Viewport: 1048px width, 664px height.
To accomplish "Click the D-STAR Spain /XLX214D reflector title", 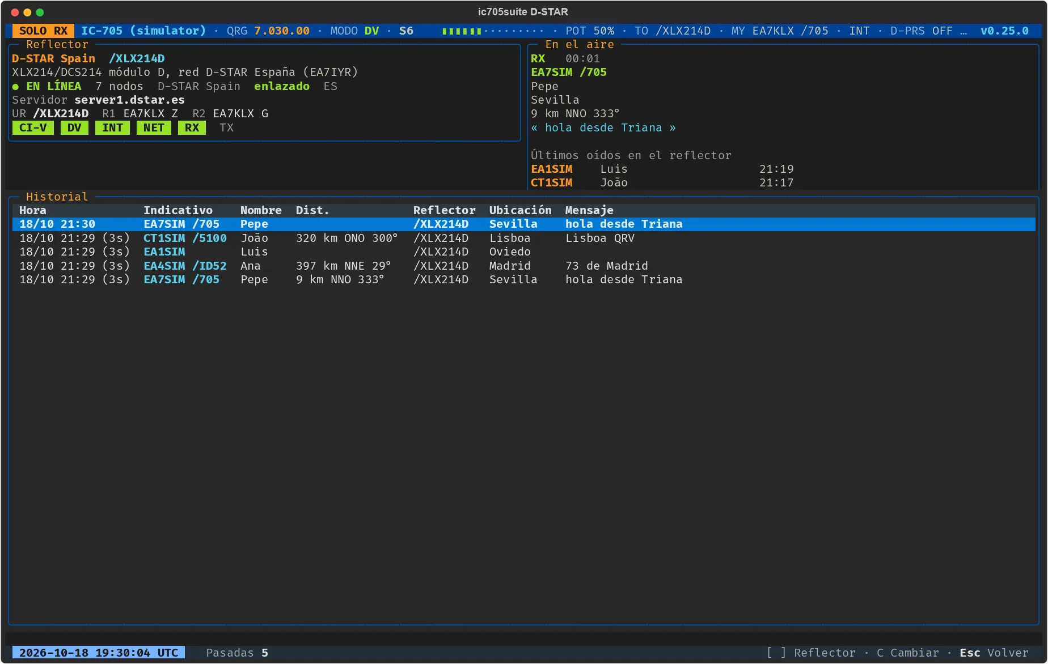I will (x=88, y=59).
